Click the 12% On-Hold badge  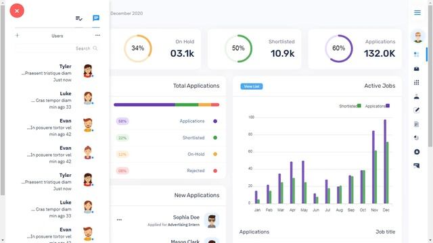coord(122,155)
